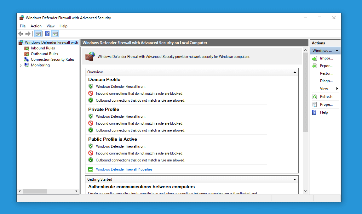The image size is (362, 214).
Task: Open the Action menu
Action: 36,26
